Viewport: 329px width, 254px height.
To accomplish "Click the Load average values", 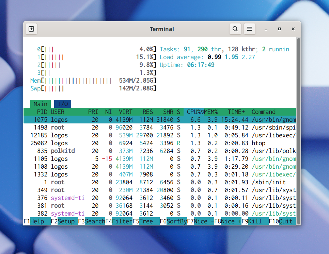I will 231,57.
